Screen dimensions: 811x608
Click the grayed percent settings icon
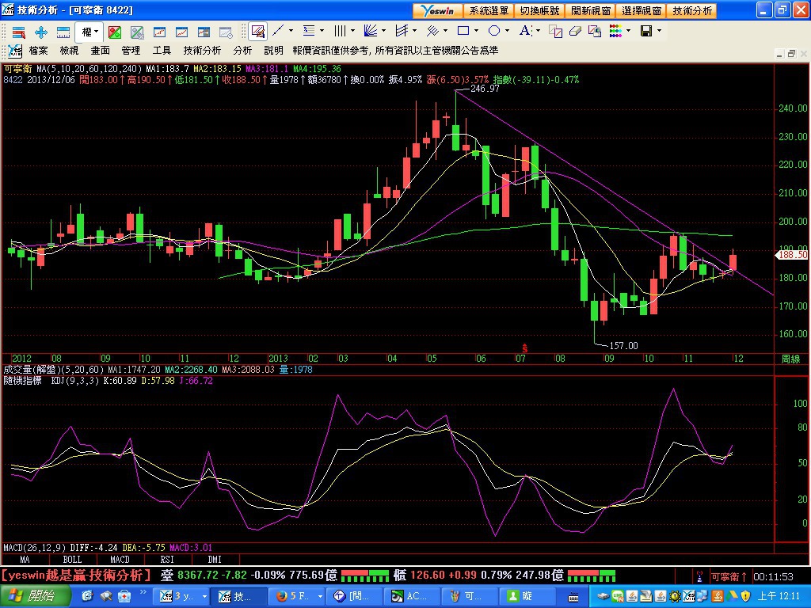136,32
